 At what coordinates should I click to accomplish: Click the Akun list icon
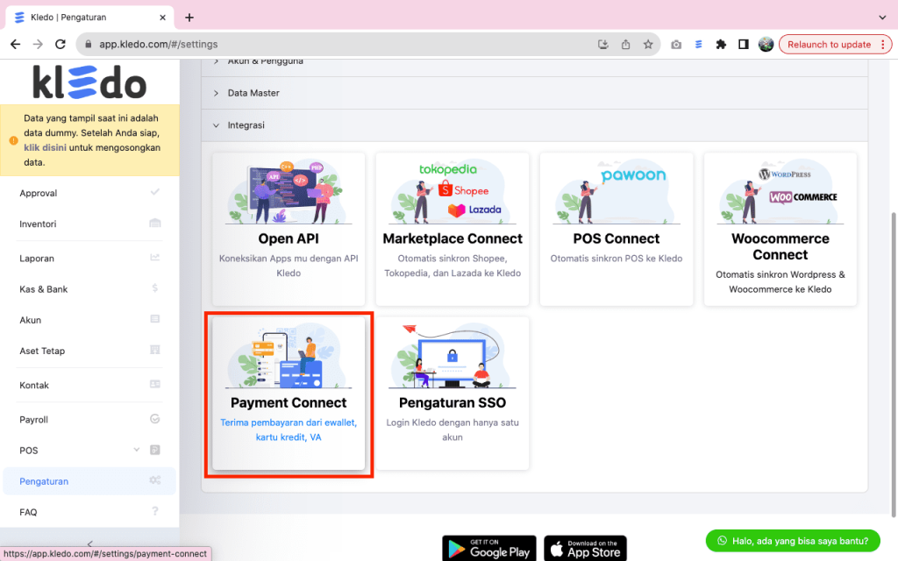(x=154, y=319)
